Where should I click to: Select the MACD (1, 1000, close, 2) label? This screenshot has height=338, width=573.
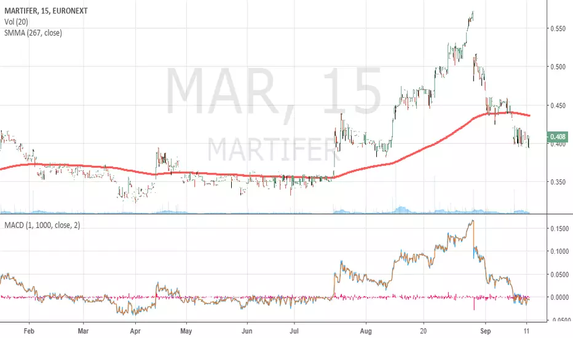click(42, 225)
